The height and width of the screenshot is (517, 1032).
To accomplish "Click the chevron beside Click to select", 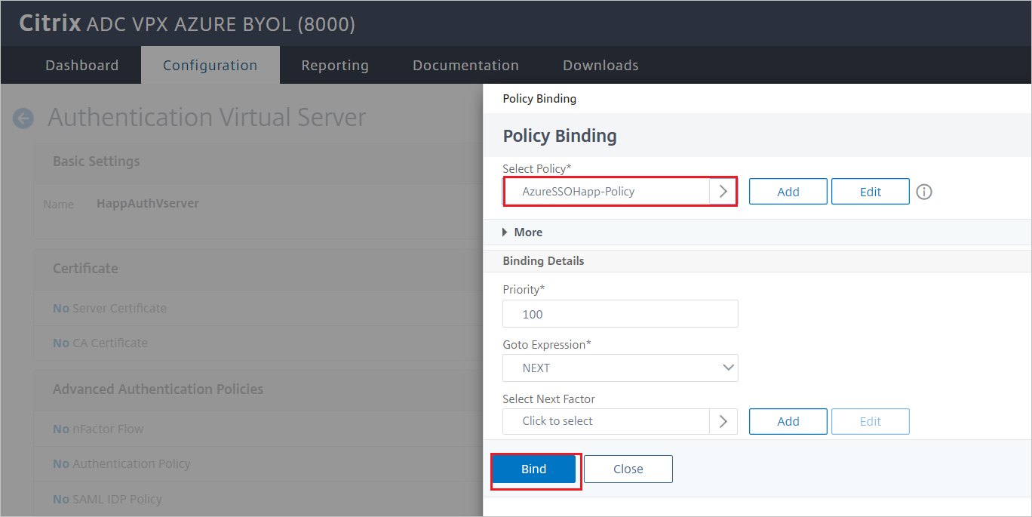I will click(723, 421).
